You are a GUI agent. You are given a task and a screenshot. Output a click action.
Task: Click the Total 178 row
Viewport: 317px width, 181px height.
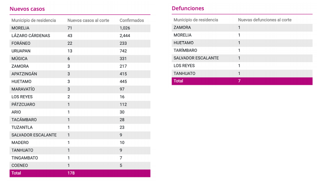pyautogui.click(x=80, y=173)
